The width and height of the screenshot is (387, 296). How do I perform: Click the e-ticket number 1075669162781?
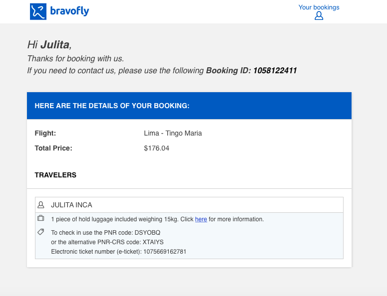(x=165, y=252)
